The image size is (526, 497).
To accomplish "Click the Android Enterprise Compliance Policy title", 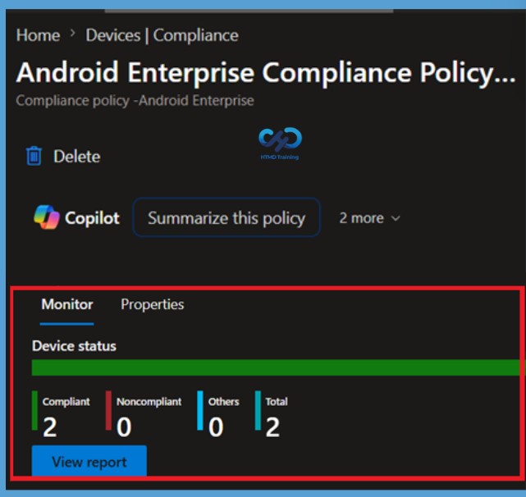I will pyautogui.click(x=266, y=73).
